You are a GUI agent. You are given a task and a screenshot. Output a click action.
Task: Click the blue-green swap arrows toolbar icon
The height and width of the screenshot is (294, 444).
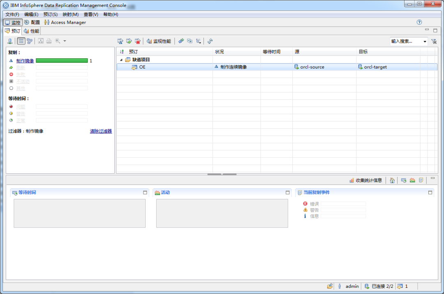(x=181, y=41)
